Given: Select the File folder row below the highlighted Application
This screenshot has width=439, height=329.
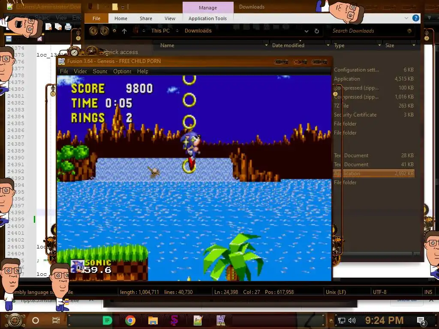Looking at the screenshot, I should [x=374, y=182].
